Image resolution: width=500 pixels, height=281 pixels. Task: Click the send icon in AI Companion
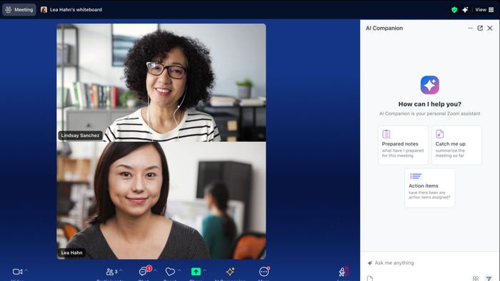(x=489, y=278)
